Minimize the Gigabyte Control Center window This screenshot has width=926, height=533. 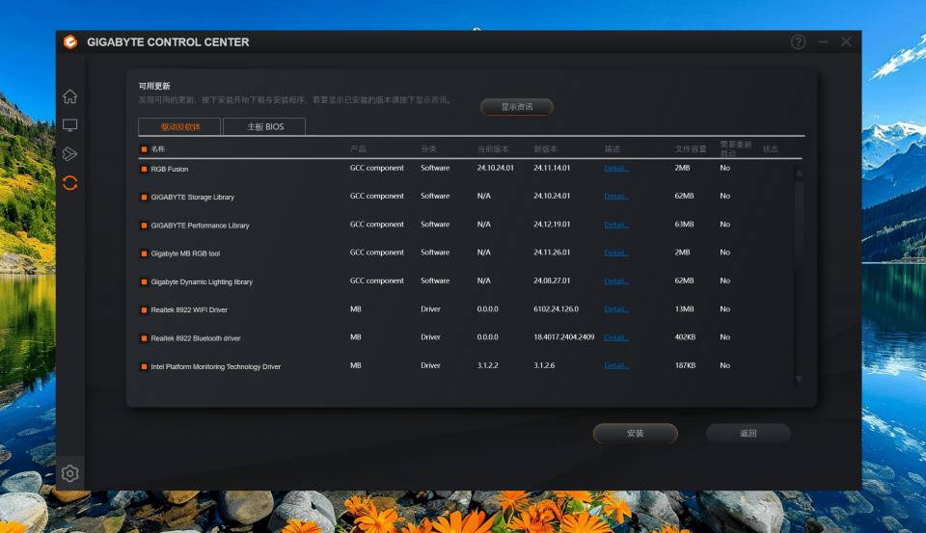823,42
